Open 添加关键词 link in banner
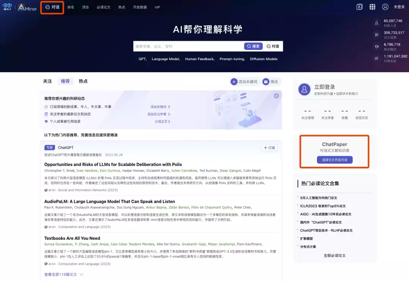The image size is (409, 281). click(x=160, y=107)
